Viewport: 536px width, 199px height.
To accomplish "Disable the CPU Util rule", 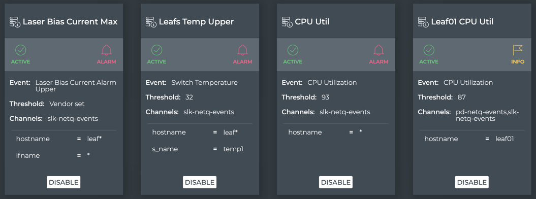I will pos(336,182).
